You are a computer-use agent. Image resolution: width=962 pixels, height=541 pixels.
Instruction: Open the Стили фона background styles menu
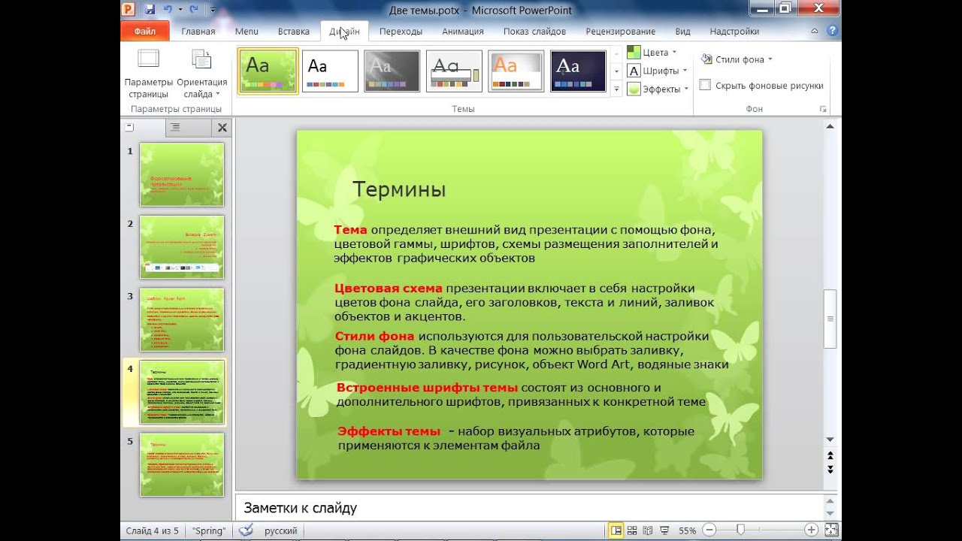737,59
